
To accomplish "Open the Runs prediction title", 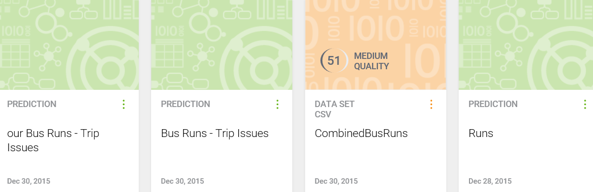I will pyautogui.click(x=481, y=133).
